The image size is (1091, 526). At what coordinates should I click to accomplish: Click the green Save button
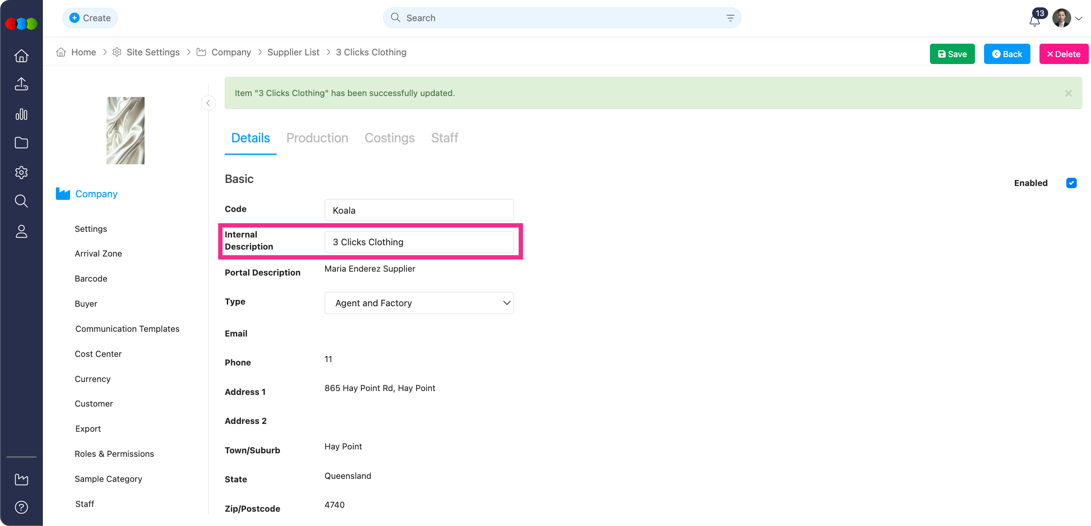pos(952,54)
